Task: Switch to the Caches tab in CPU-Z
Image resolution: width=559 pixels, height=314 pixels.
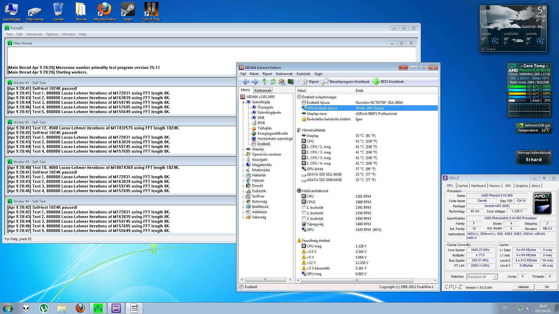Action: pyautogui.click(x=462, y=186)
